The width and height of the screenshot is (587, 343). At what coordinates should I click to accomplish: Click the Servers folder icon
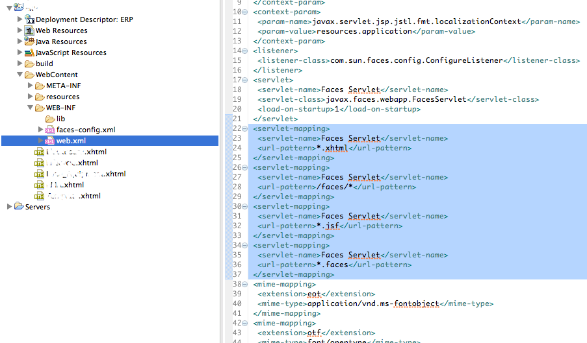coord(19,207)
